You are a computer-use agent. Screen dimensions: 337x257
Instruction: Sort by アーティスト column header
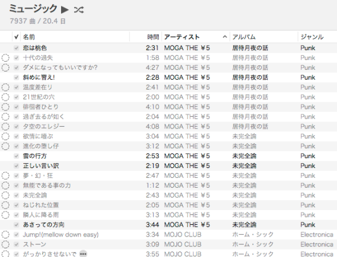(182, 37)
